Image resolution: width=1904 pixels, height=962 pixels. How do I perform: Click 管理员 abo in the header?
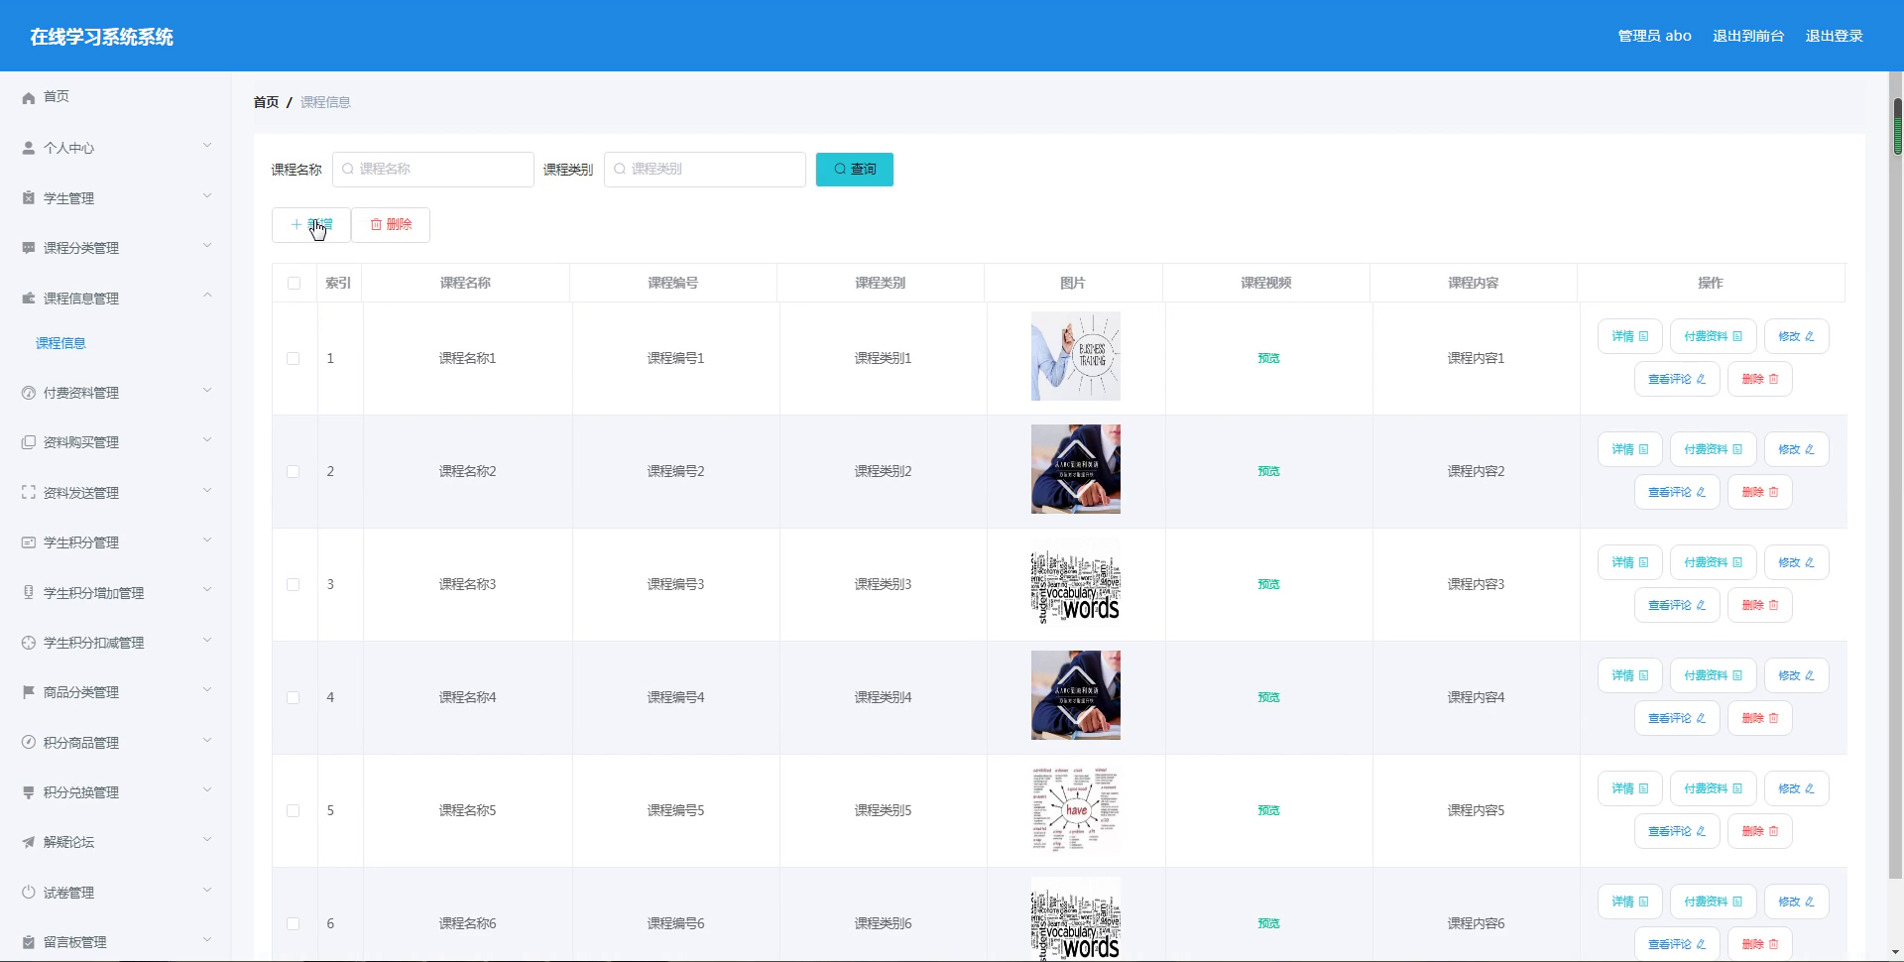click(1654, 36)
